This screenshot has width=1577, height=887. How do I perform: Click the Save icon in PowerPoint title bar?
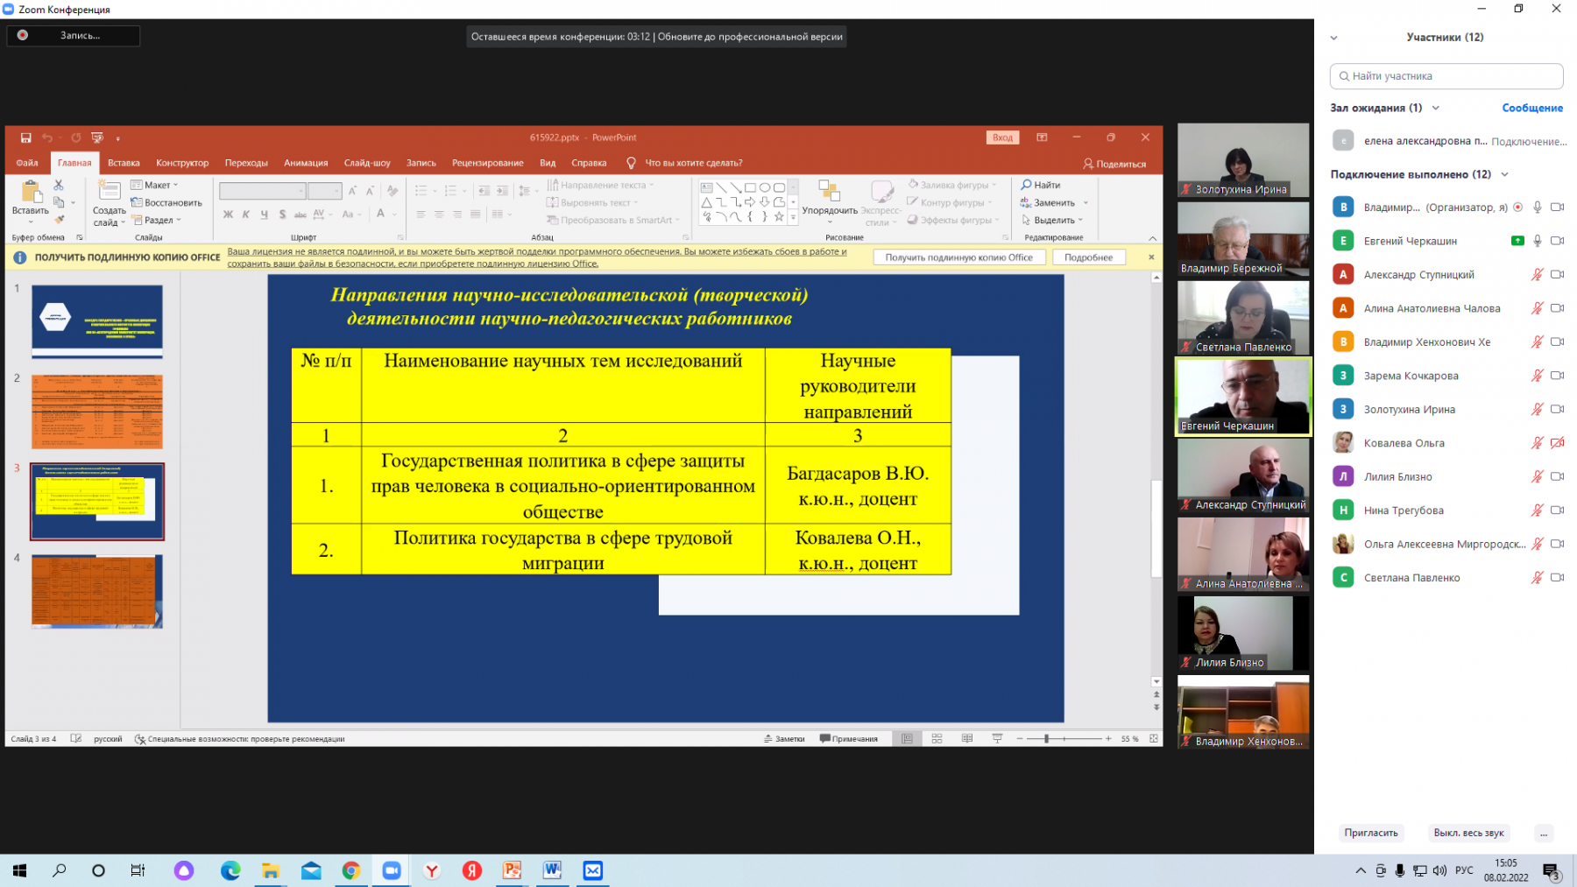coord(25,137)
